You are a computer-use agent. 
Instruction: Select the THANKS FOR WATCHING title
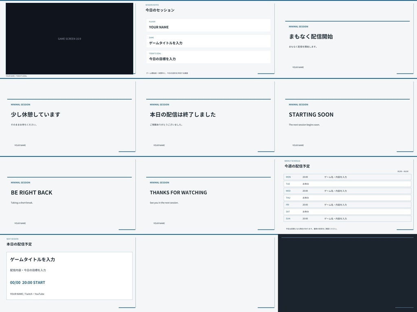(178, 193)
